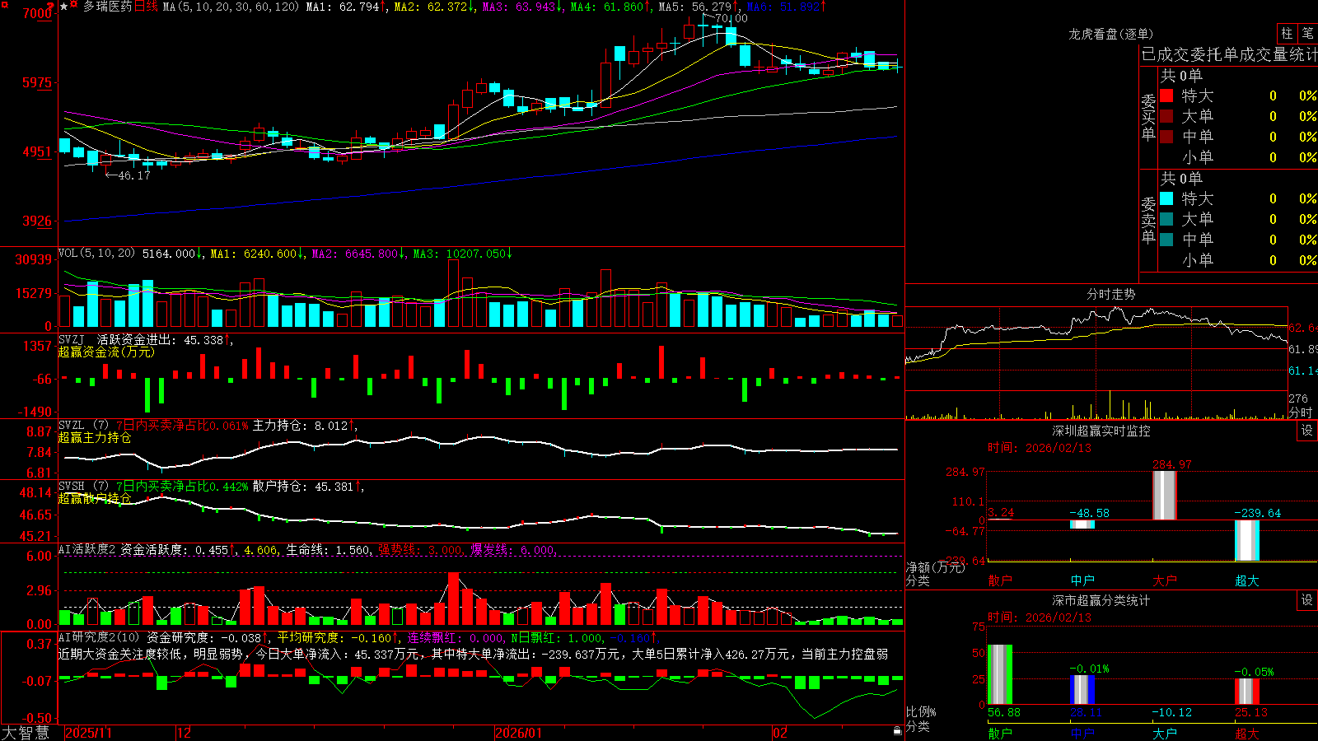
Task: Select the 2025/11 date marker on timeline
Action: pos(89,733)
